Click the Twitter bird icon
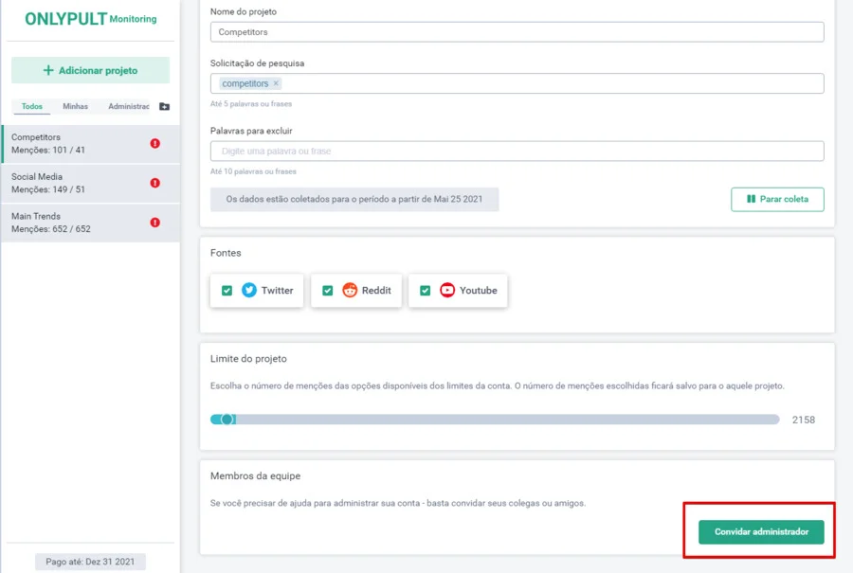Screen dimensions: 853x573 pos(249,291)
